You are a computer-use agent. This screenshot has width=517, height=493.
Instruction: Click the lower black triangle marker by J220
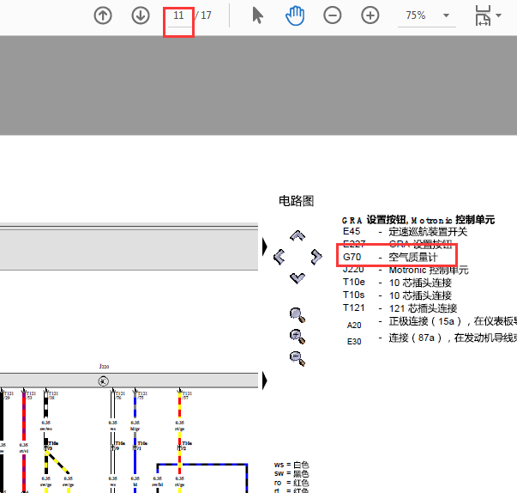tap(265, 380)
